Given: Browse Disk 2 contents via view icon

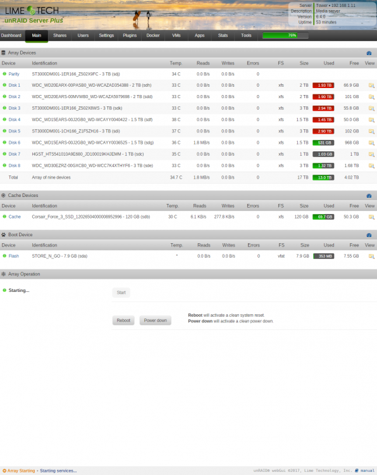Looking at the screenshot, I should click(371, 97).
